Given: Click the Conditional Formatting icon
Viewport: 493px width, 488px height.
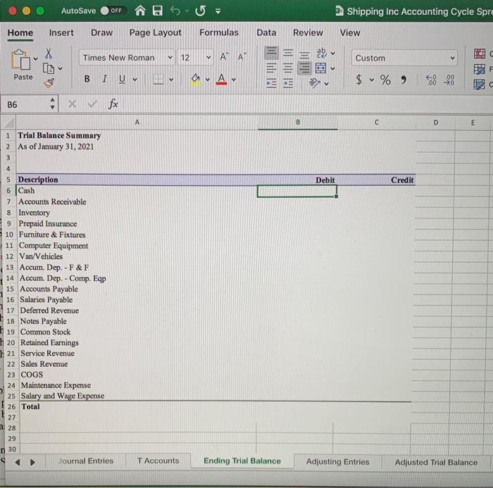Looking at the screenshot, I should 480,54.
